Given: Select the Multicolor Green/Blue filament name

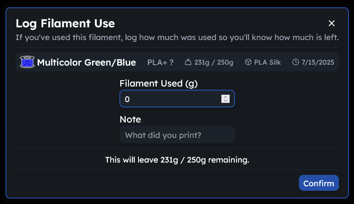Looking at the screenshot, I should point(87,62).
